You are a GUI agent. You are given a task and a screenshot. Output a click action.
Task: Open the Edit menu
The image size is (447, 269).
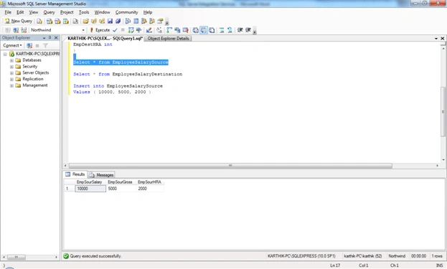coord(20,12)
